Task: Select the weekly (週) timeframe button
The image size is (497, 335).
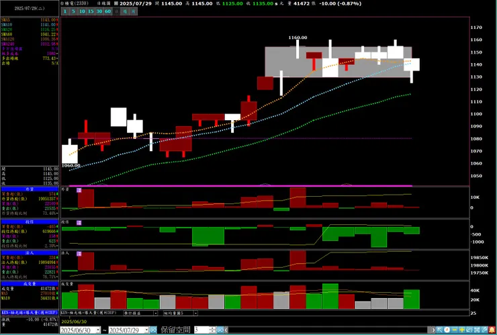Action: [x=125, y=11]
